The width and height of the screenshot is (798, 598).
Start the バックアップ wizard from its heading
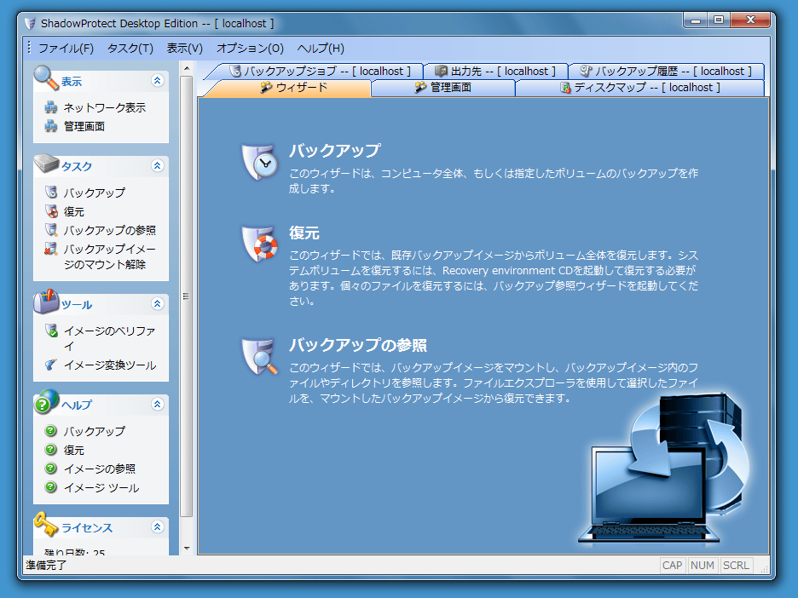click(335, 151)
